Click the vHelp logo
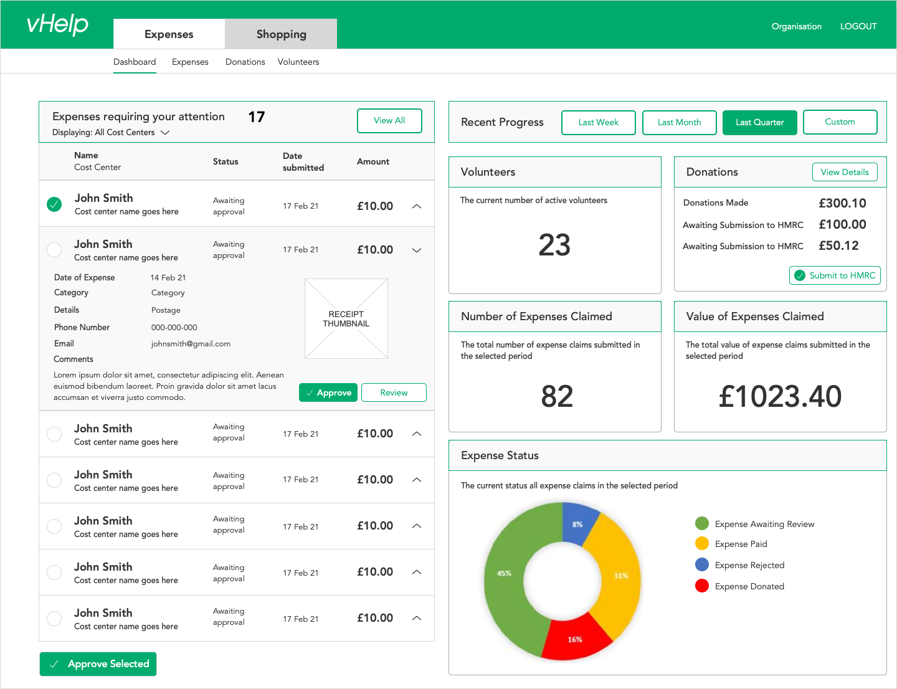 click(57, 24)
